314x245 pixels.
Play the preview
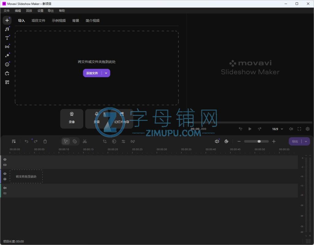tap(250, 129)
